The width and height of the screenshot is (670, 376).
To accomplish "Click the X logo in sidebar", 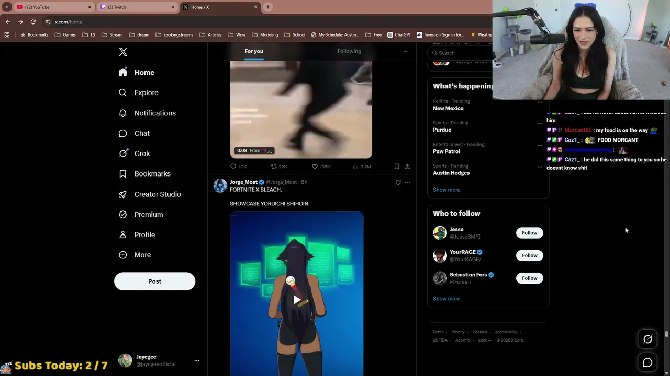I will (x=123, y=52).
